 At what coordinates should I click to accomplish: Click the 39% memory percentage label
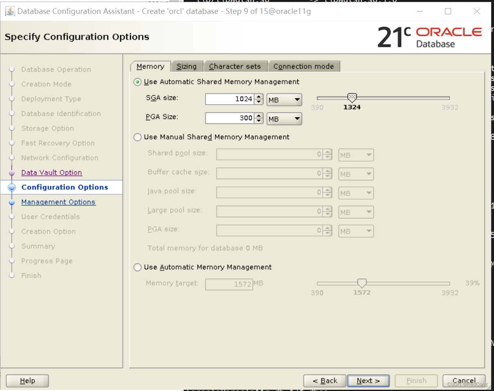(472, 283)
